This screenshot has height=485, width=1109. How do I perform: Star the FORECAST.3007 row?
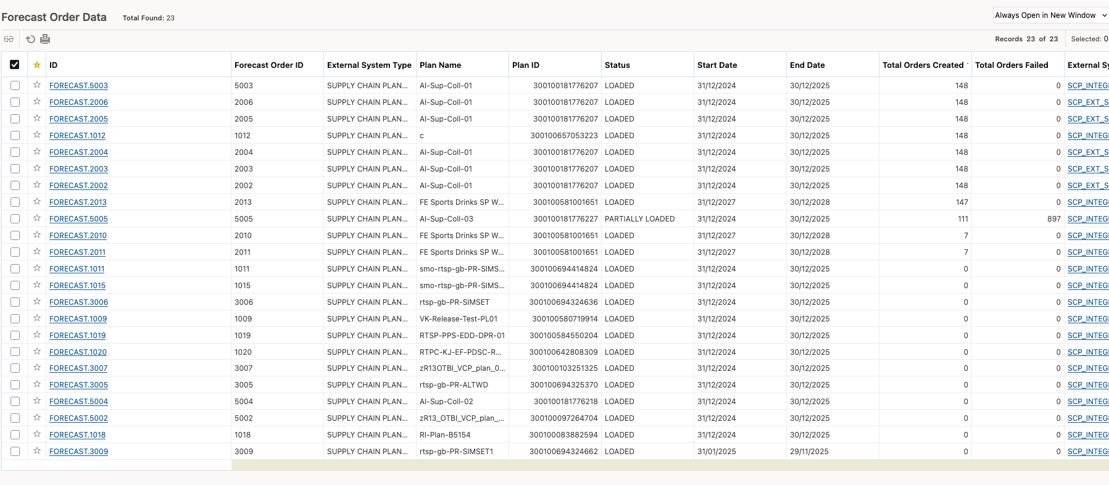tap(37, 368)
